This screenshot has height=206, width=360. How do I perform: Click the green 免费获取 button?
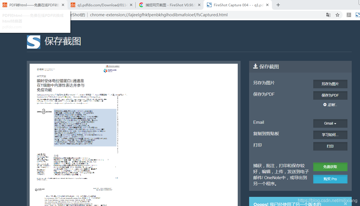point(330,167)
